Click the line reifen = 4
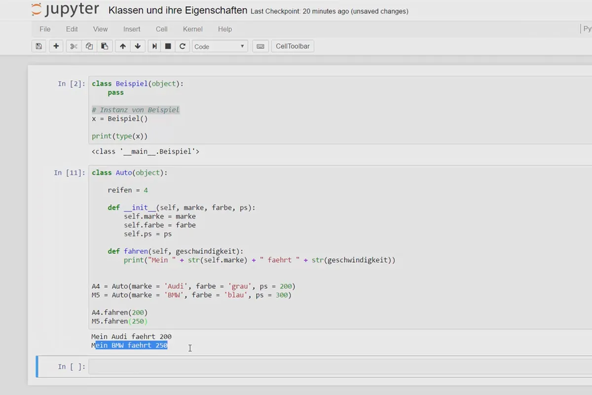Image resolution: width=592 pixels, height=395 pixels. coord(128,190)
